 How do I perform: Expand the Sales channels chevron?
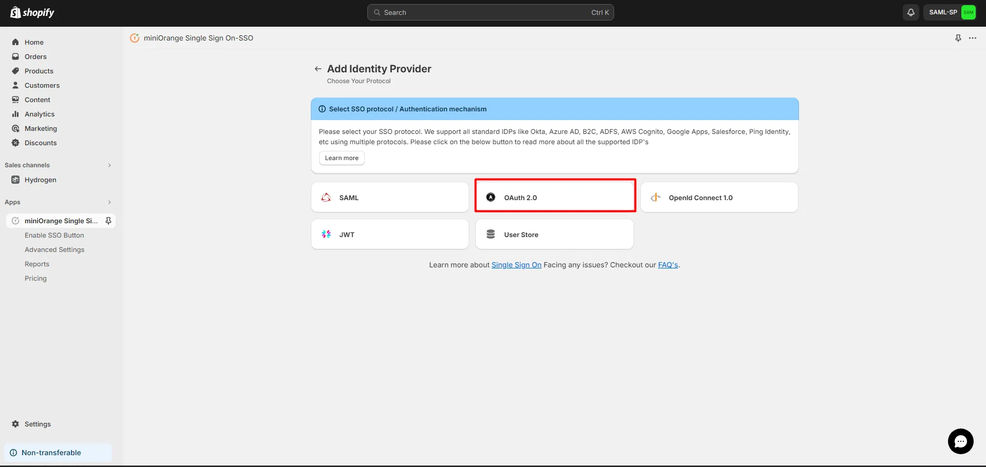tap(109, 165)
